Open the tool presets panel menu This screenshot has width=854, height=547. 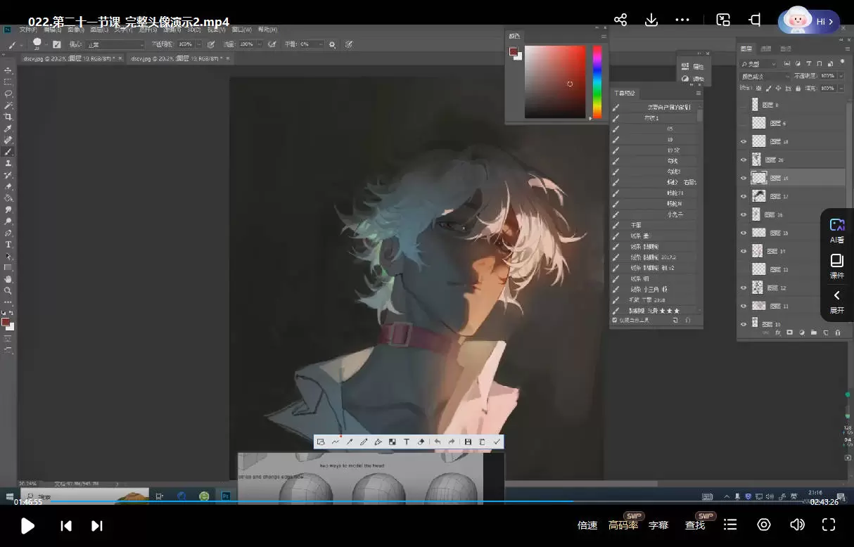coord(698,93)
